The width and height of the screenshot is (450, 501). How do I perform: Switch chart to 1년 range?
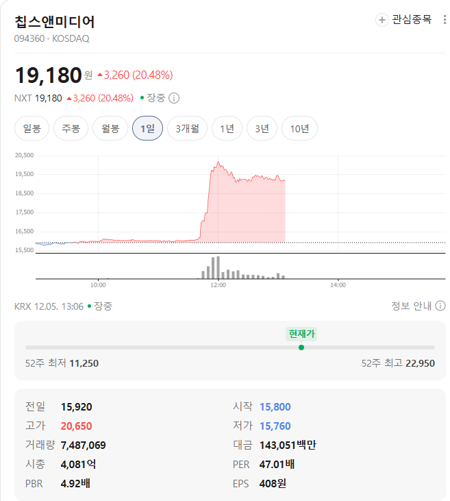(x=227, y=128)
